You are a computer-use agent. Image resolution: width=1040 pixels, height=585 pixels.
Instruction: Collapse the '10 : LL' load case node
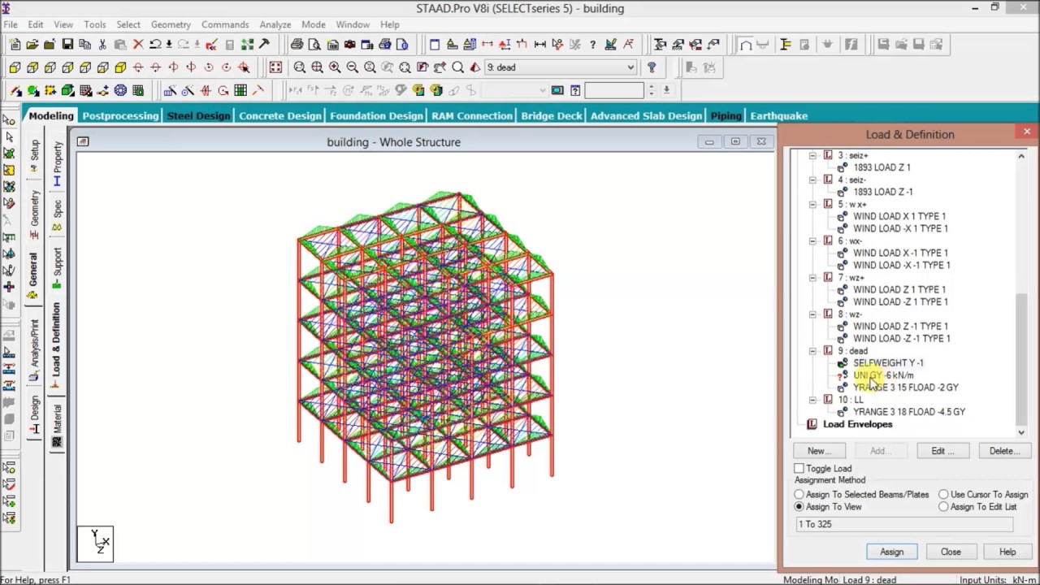click(812, 400)
